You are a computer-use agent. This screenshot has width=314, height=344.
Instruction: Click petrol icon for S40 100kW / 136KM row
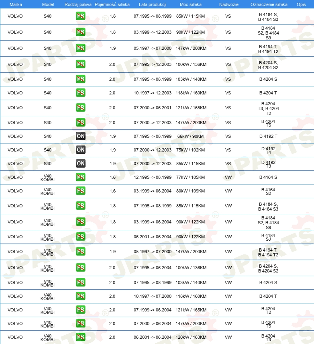click(80, 64)
